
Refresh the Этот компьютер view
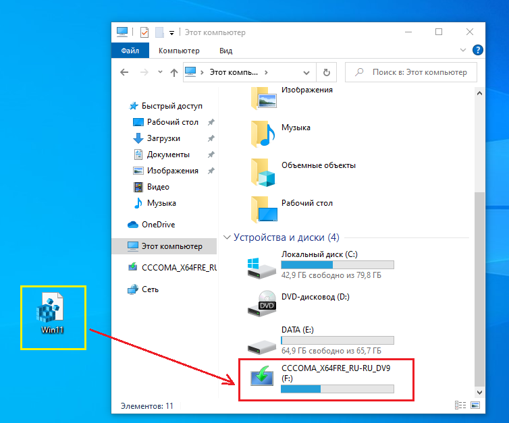tap(326, 72)
